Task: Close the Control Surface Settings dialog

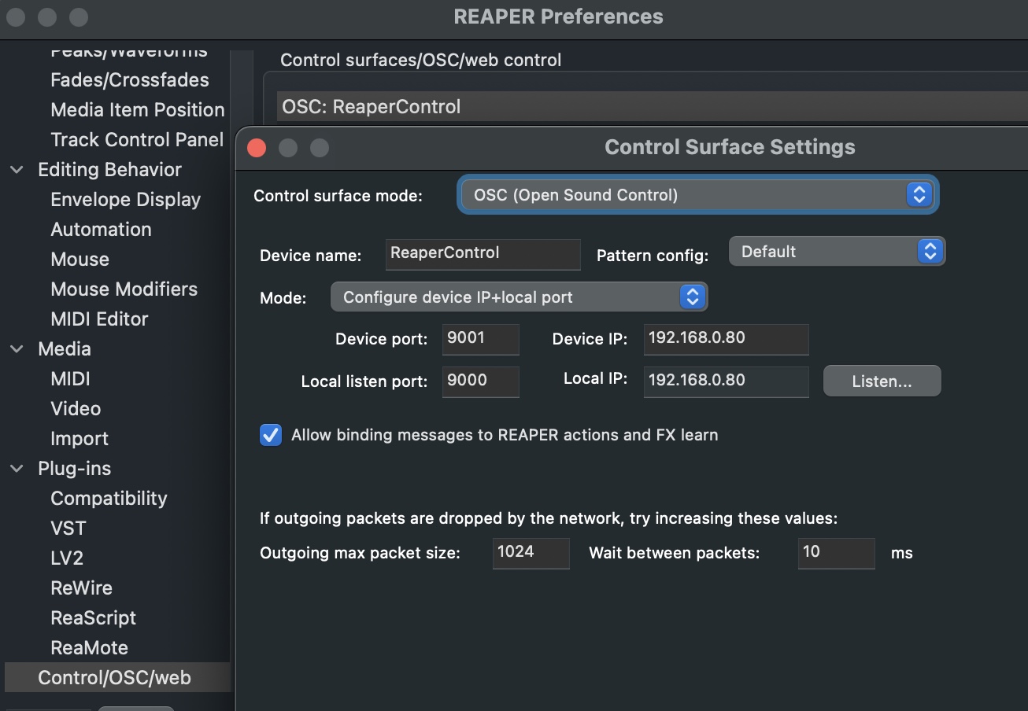Action: click(x=257, y=148)
